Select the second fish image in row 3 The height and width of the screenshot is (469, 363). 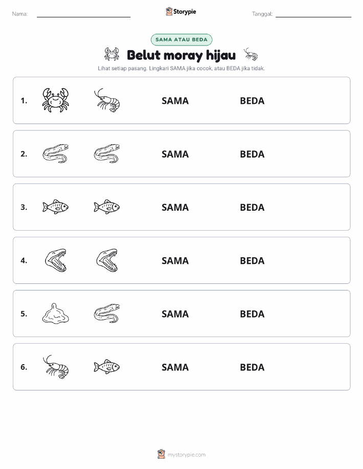click(107, 207)
